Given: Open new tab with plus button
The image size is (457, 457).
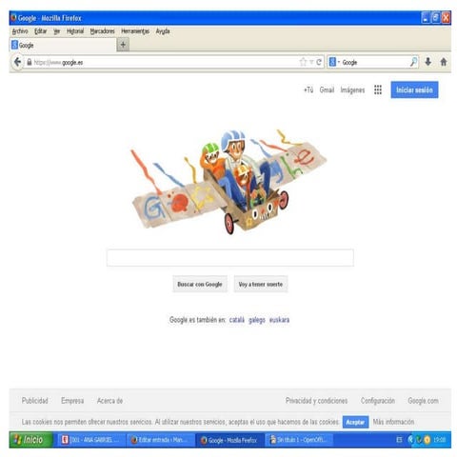Looking at the screenshot, I should tap(123, 45).
